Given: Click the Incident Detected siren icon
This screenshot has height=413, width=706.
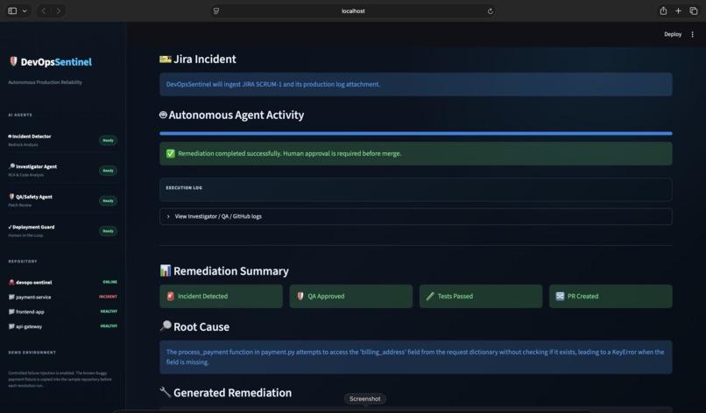Looking at the screenshot, I should click(170, 296).
